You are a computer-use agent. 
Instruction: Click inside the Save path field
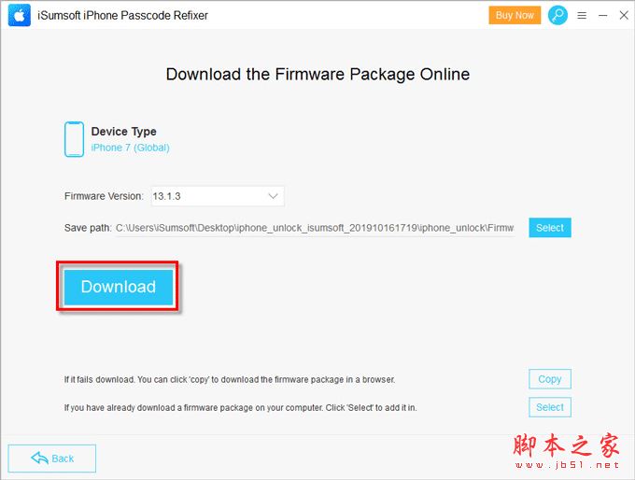coord(315,228)
